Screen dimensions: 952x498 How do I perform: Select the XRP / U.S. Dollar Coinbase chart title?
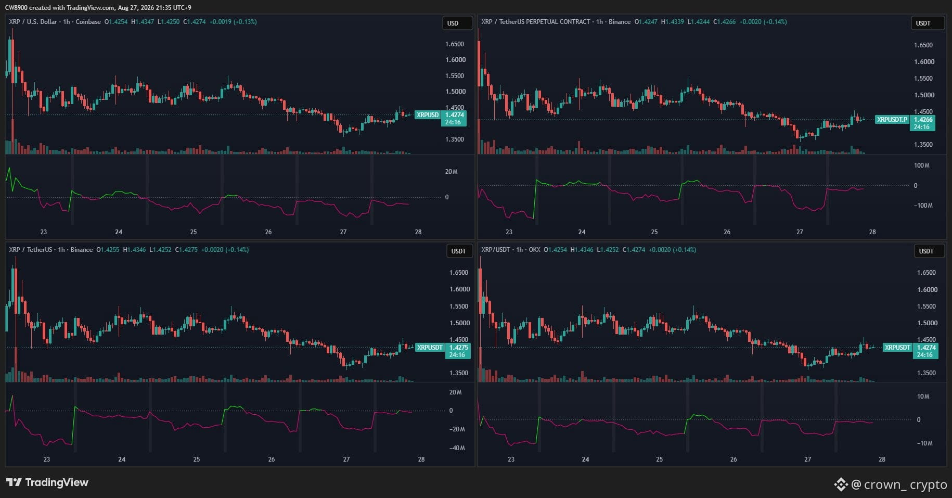[55, 22]
